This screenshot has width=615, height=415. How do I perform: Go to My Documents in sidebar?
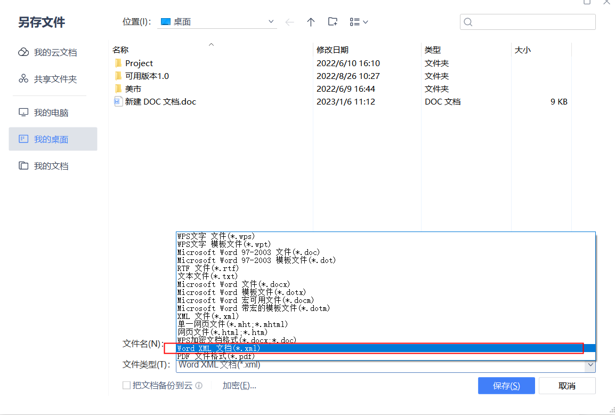tap(51, 166)
